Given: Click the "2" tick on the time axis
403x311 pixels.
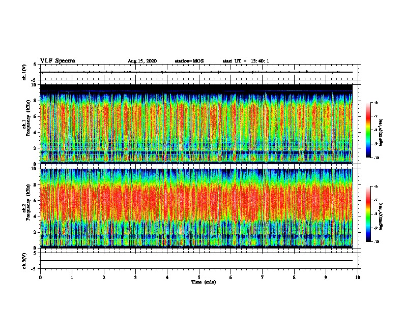Looking at the screenshot, I should 104,277.
